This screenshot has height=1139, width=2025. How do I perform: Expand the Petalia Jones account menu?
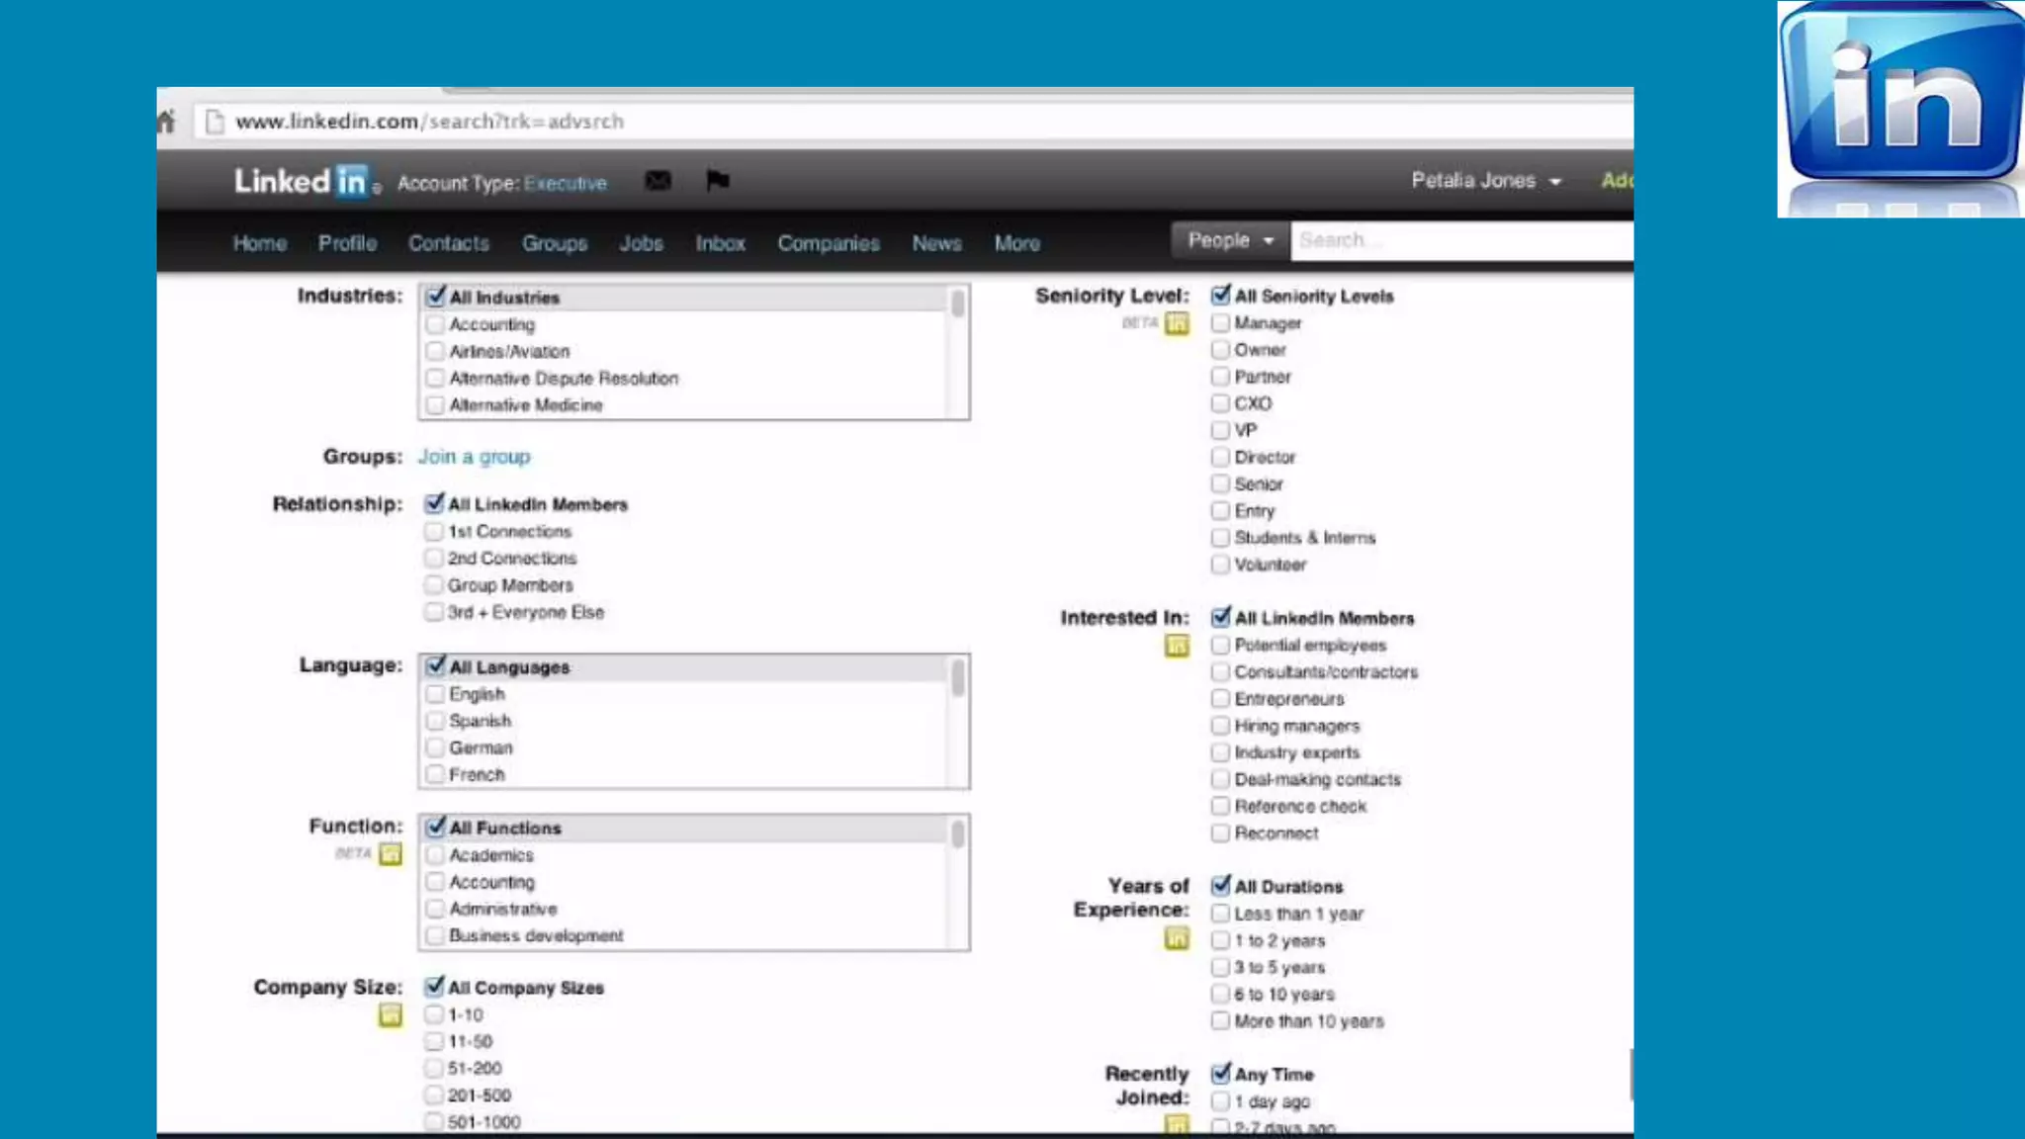click(1485, 181)
